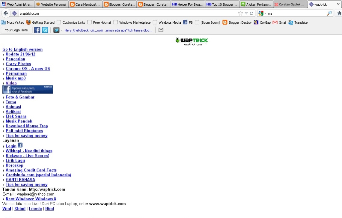The height and width of the screenshot is (218, 342).
Task: Open the Update 21/06/12 link
Action: pos(20,54)
